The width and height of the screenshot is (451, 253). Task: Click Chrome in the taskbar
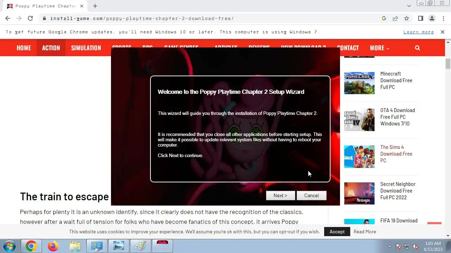coord(31,246)
